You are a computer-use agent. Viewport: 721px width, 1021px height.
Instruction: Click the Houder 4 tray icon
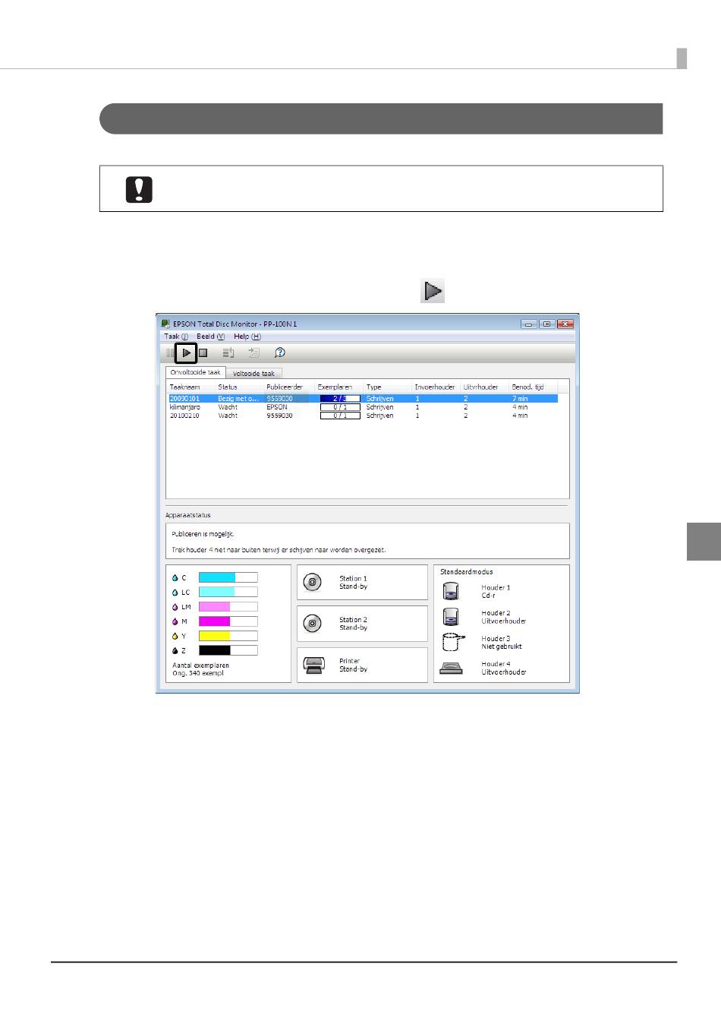tap(451, 669)
